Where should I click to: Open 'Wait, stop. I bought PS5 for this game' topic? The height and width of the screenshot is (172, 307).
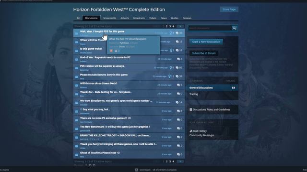click(x=102, y=31)
